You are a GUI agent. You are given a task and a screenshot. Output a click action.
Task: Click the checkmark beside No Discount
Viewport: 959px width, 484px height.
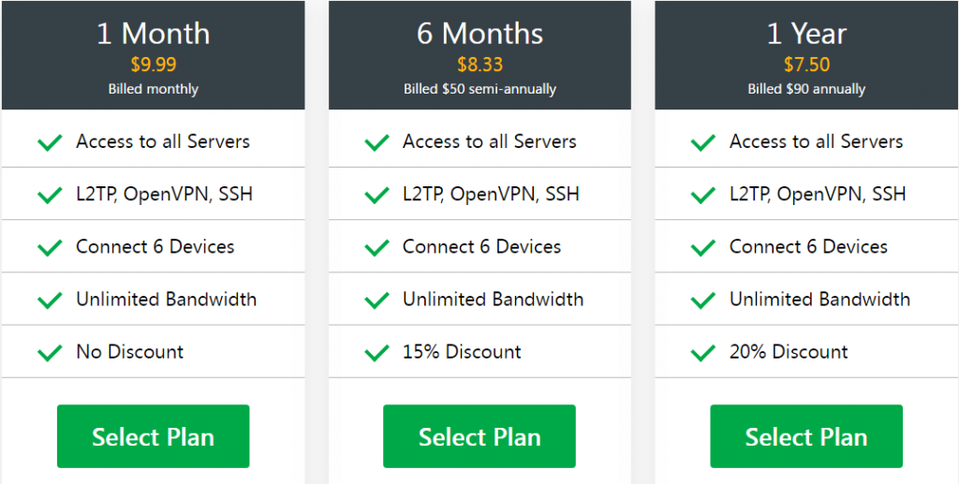(50, 353)
